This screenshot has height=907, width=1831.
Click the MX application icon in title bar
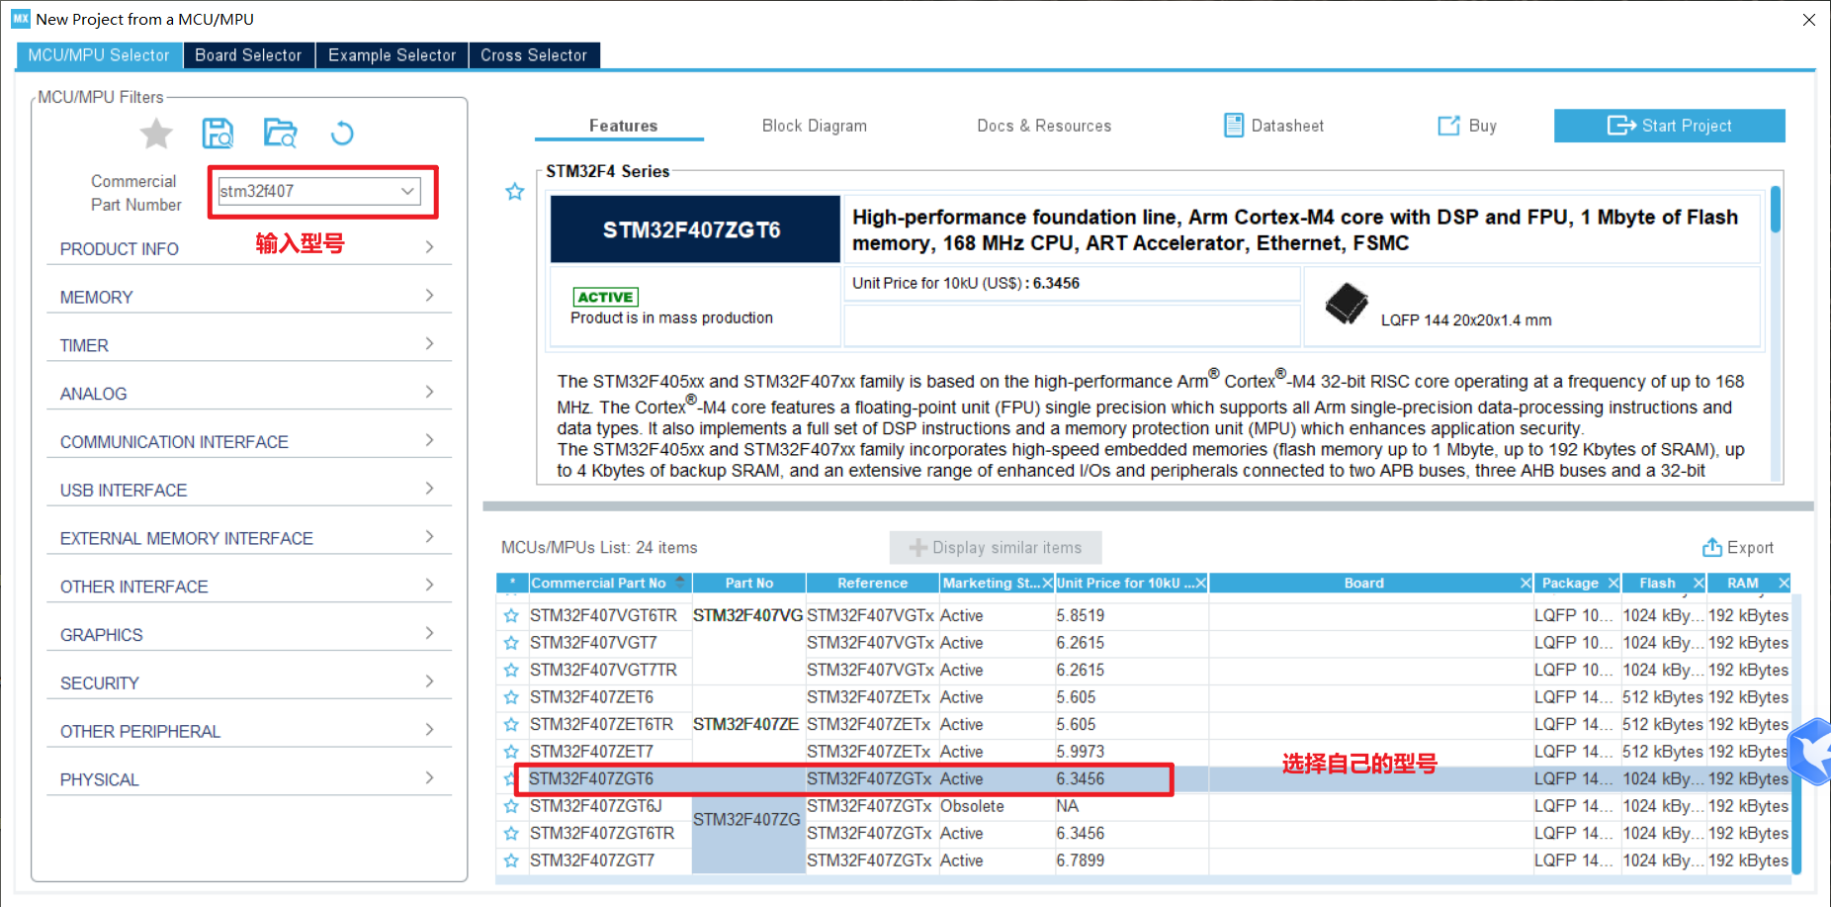coord(21,19)
